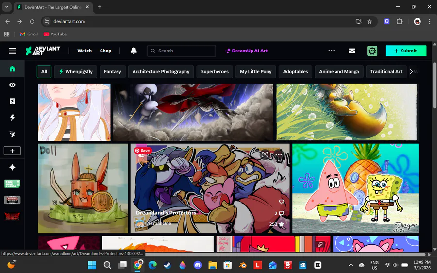The image size is (437, 273).
Task: Open DreamUp AI Art link
Action: (x=246, y=51)
